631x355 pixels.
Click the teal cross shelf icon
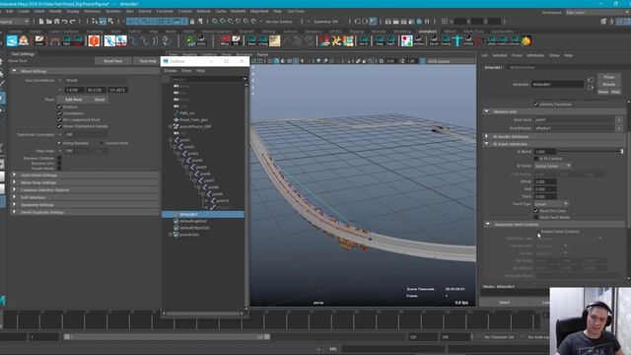click(x=457, y=40)
